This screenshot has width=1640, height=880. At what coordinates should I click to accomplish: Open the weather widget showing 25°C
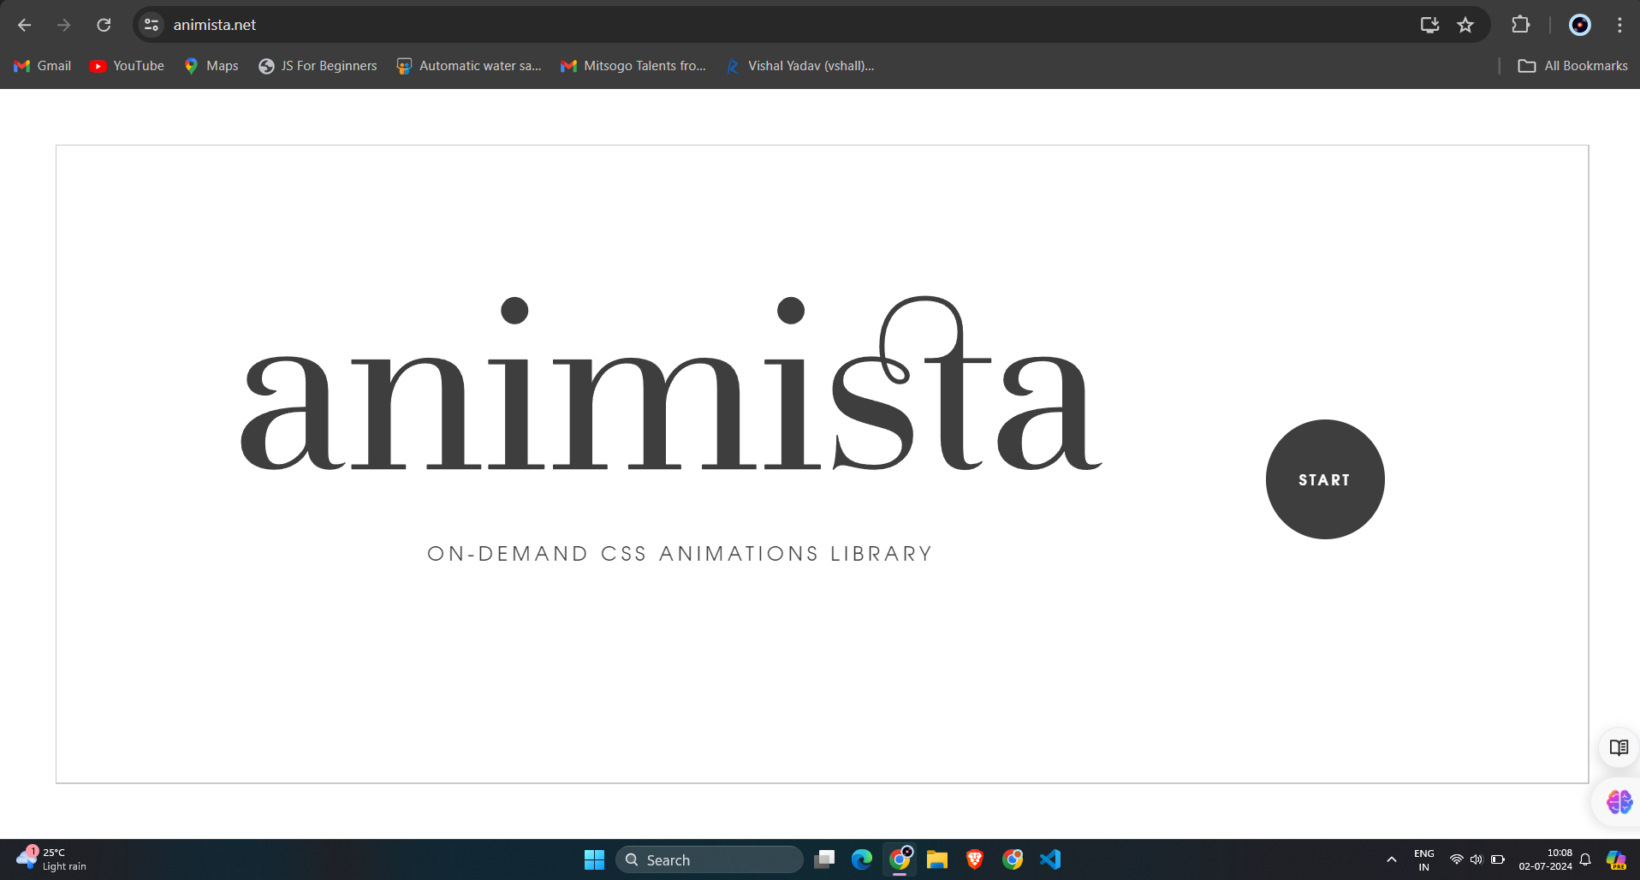tap(51, 859)
